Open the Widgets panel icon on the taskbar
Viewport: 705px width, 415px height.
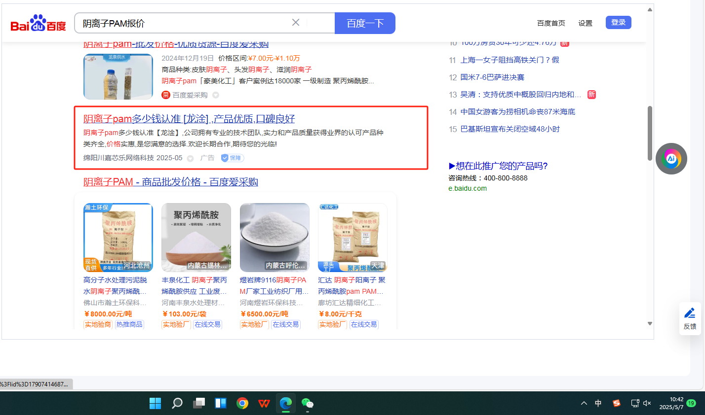pos(221,403)
